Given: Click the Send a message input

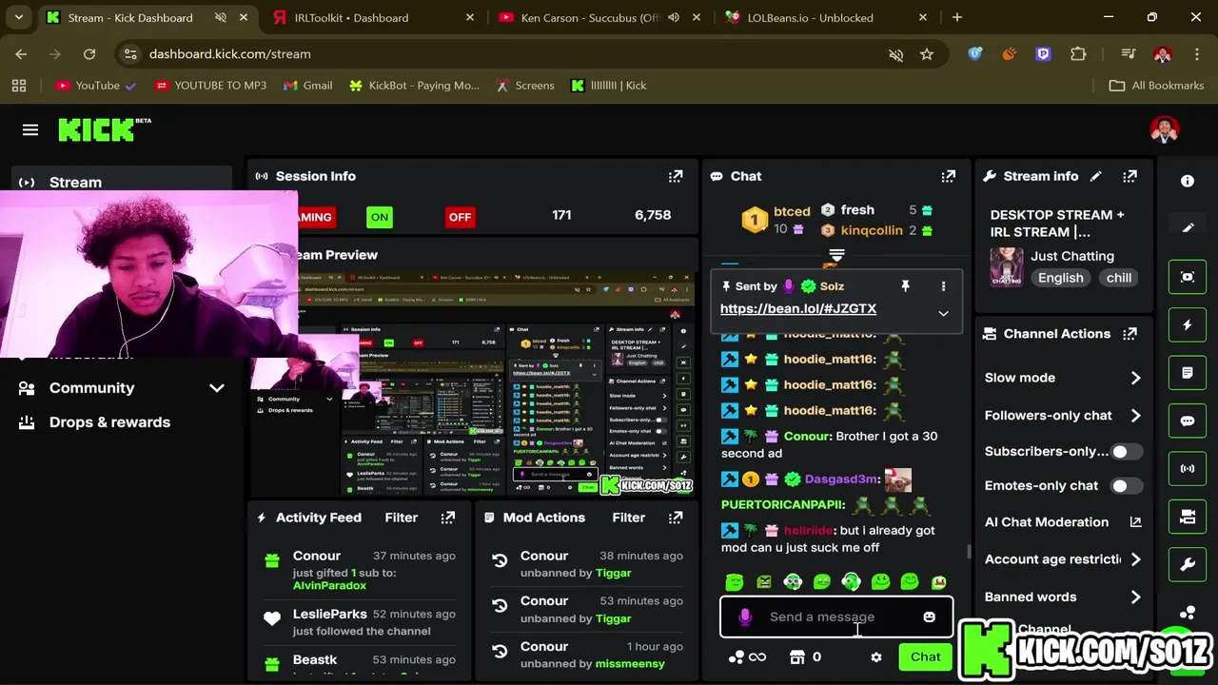Looking at the screenshot, I should [x=836, y=617].
